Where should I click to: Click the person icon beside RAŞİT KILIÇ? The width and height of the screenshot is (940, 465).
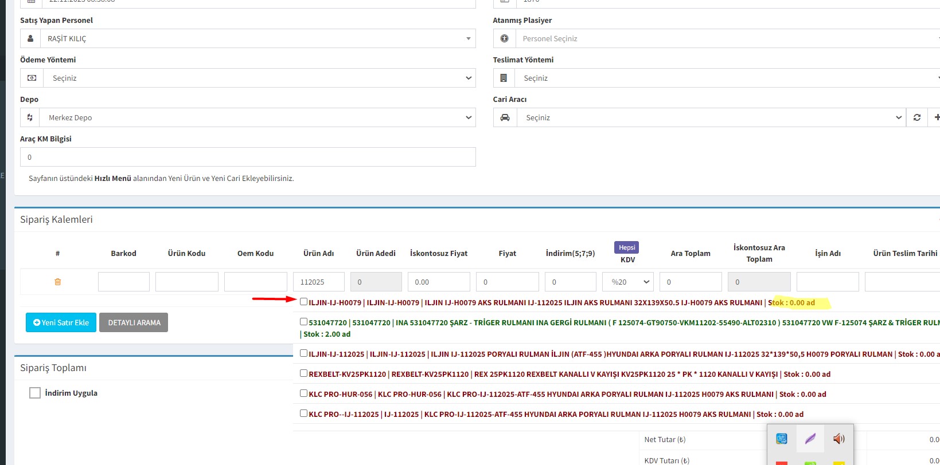pos(30,38)
